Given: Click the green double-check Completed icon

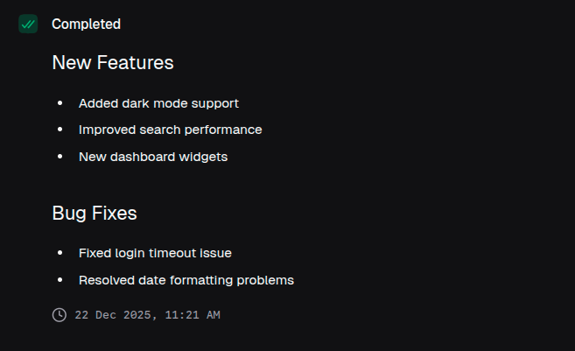Looking at the screenshot, I should 28,25.
